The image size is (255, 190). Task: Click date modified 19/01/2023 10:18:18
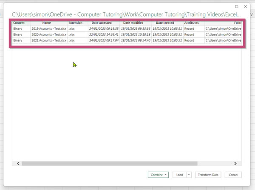(x=136, y=34)
